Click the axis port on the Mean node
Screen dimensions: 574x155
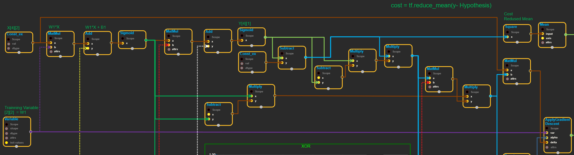[542, 38]
